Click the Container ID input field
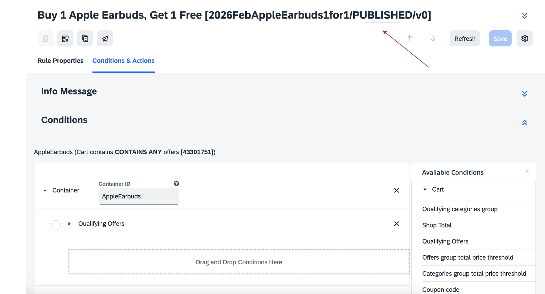The width and height of the screenshot is (545, 294). click(x=139, y=197)
